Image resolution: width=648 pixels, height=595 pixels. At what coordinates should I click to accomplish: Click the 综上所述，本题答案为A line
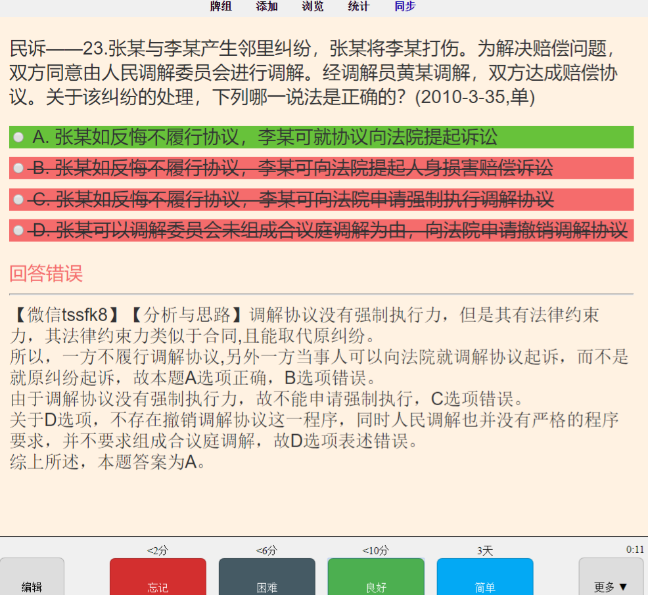(107, 462)
